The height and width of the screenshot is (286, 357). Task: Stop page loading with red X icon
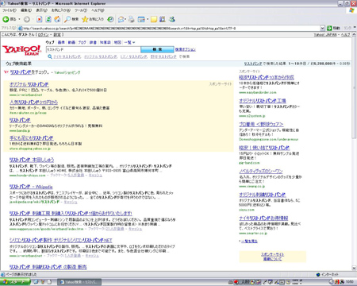coord(40,19)
